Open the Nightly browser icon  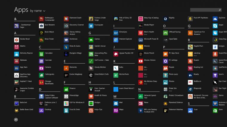click(x=165, y=19)
